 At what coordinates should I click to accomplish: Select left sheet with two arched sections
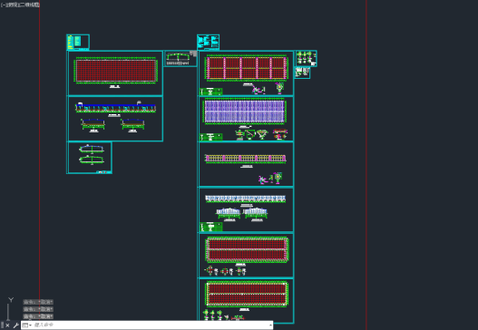pyautogui.click(x=90, y=158)
